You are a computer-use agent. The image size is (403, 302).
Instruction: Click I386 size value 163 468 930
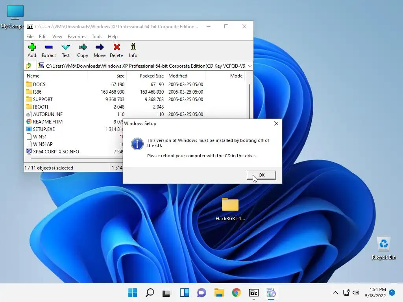point(112,92)
